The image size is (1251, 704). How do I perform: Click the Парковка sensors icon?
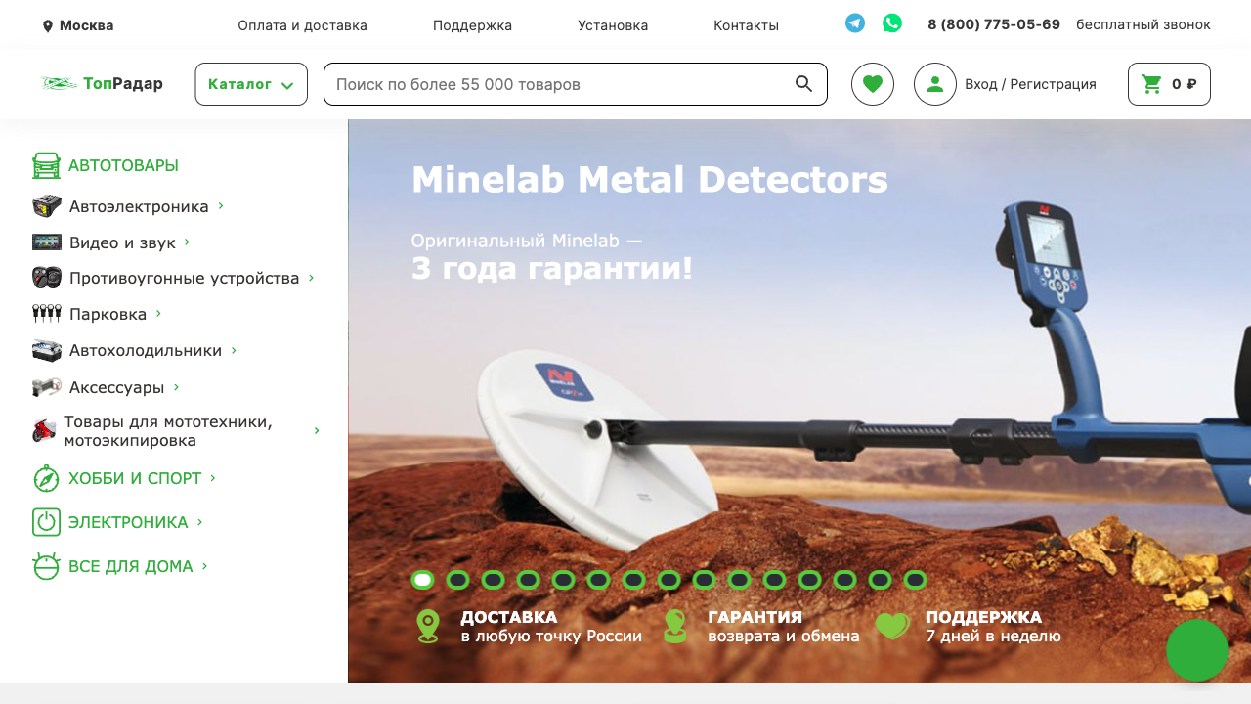point(47,314)
